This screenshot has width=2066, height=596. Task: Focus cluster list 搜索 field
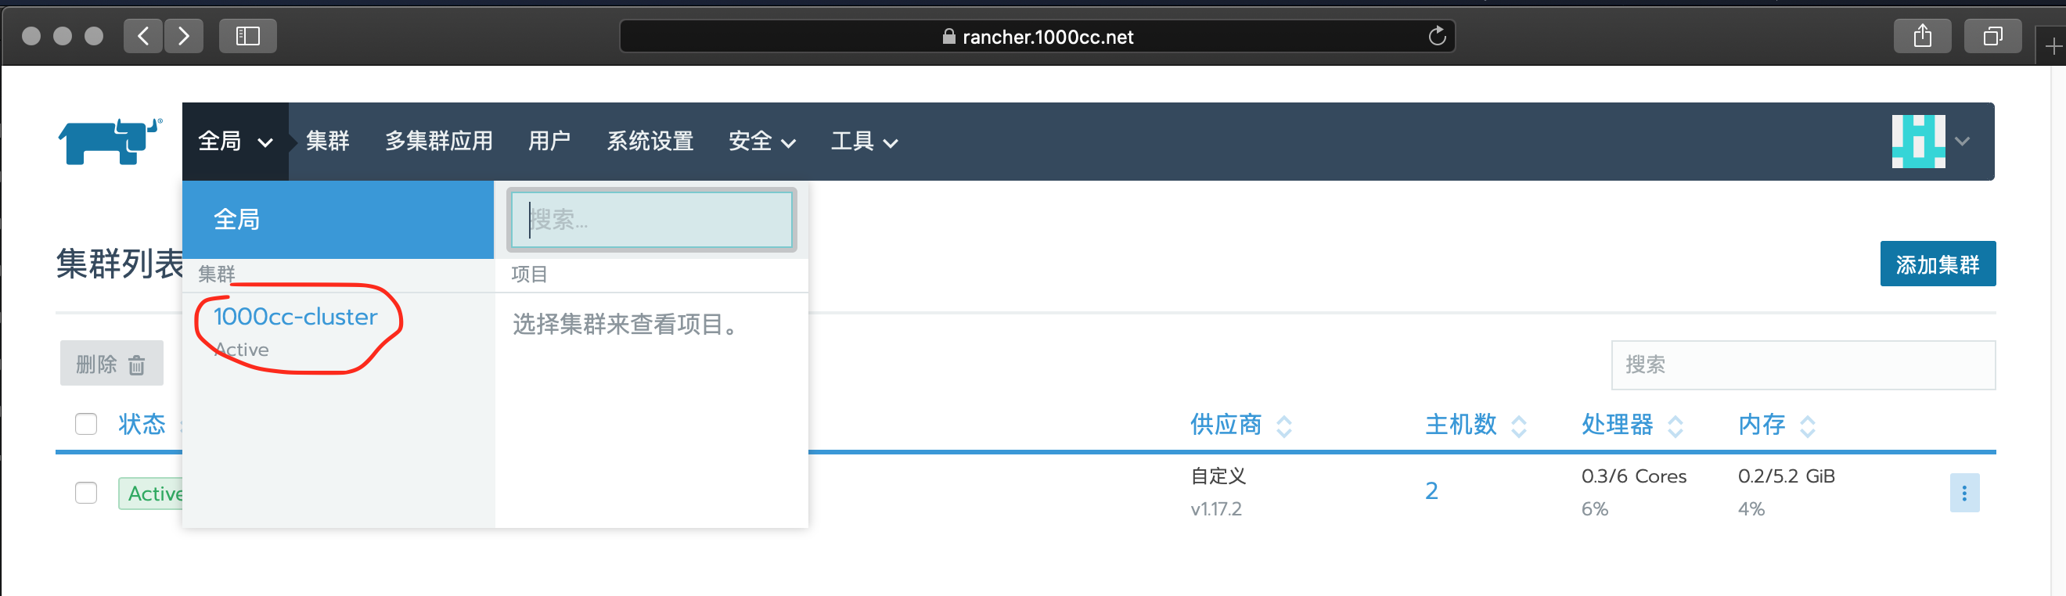pos(1802,364)
